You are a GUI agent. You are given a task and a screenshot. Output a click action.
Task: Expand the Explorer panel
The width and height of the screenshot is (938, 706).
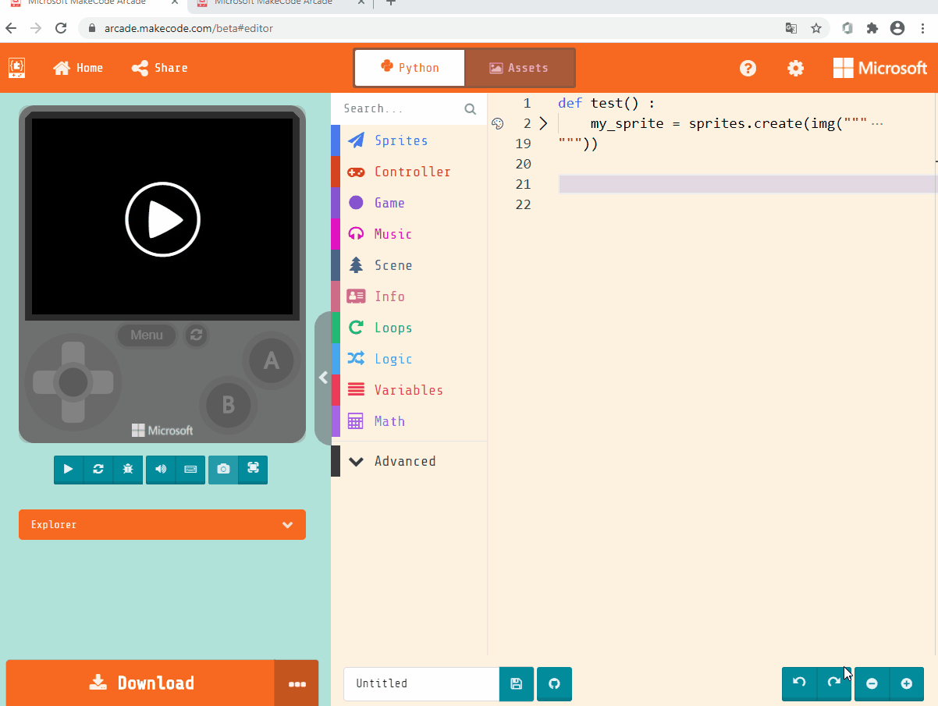pos(162,525)
